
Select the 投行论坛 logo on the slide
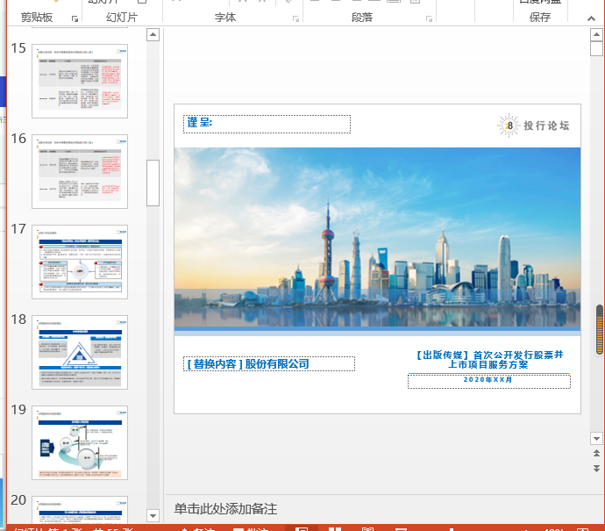pos(533,126)
